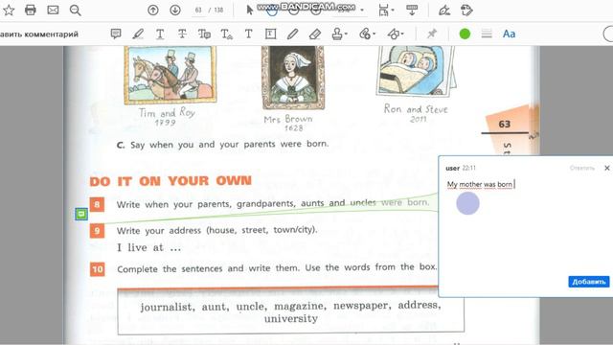Click the orange exercise number 9
The height and width of the screenshot is (345, 613).
(97, 230)
